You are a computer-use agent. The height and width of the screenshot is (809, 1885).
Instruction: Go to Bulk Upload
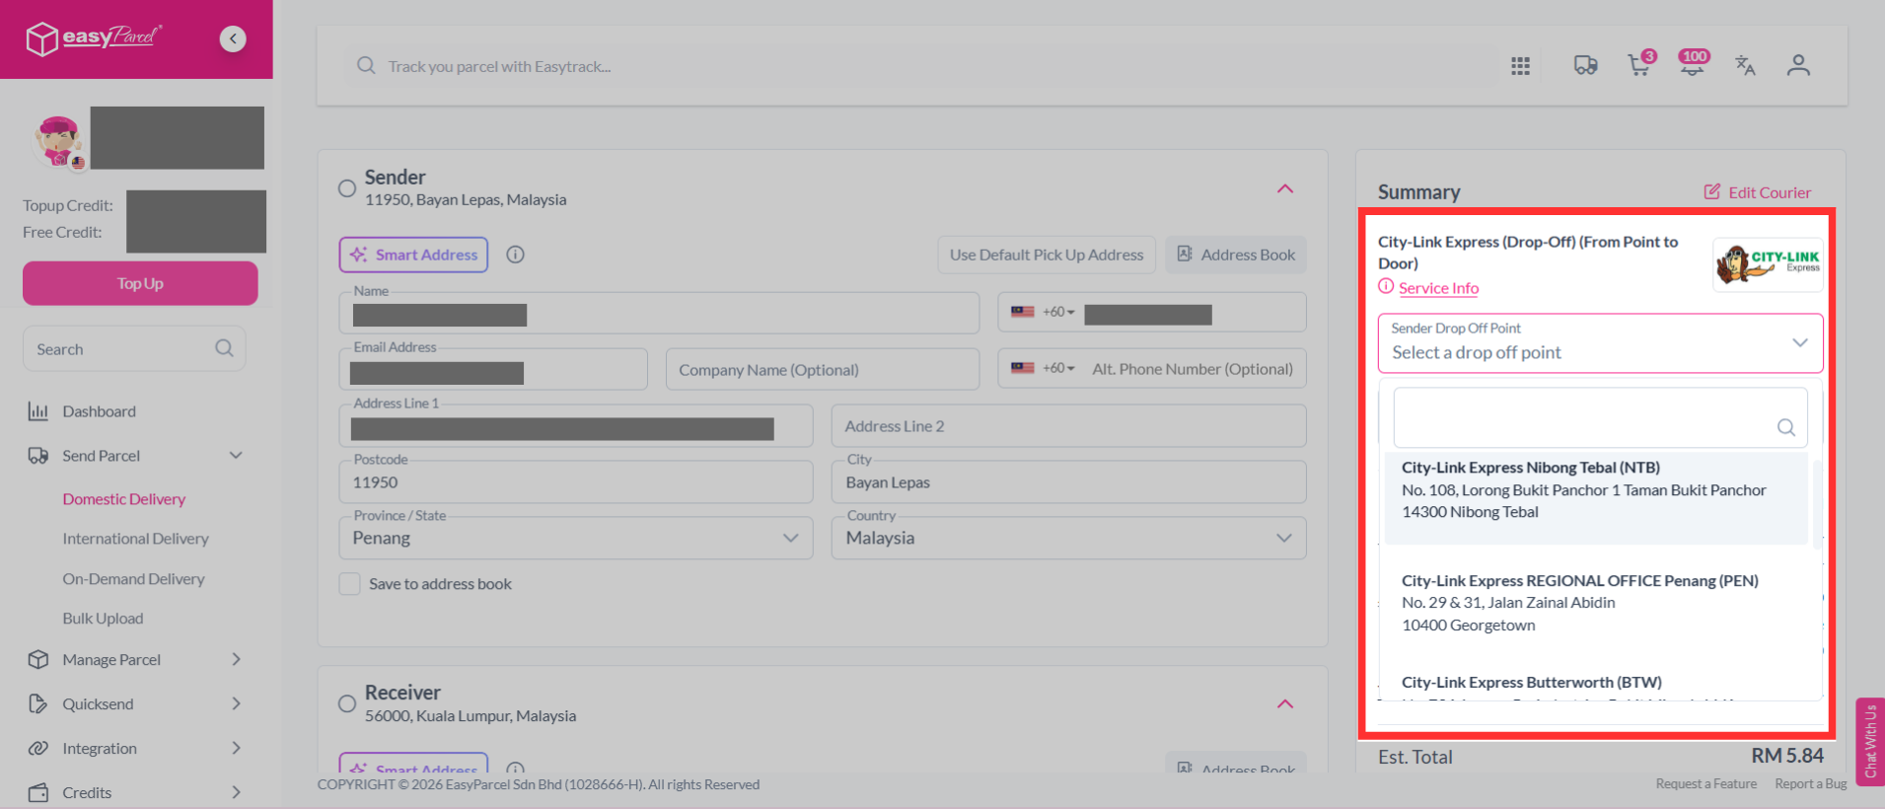(104, 619)
